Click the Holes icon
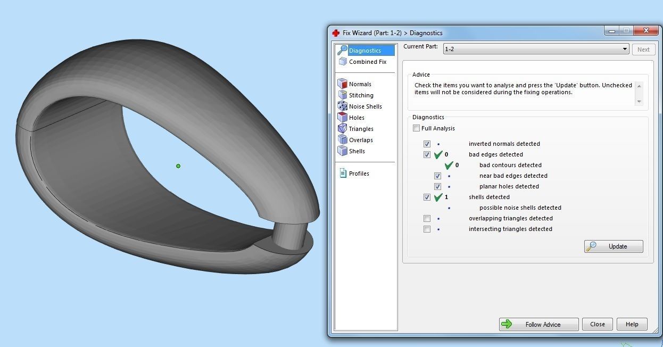Screen dimensions: 663x347 [x=342, y=118]
